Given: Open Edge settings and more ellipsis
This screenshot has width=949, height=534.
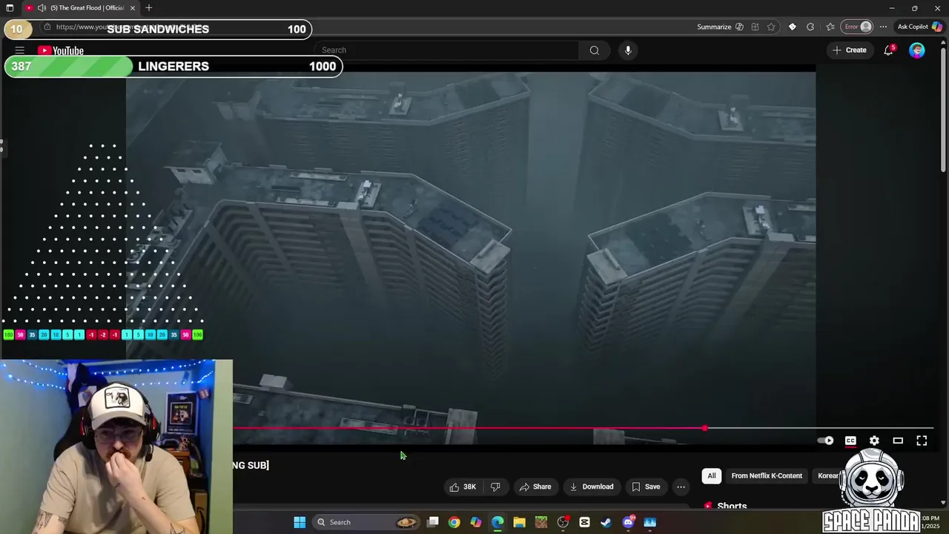Looking at the screenshot, I should pyautogui.click(x=883, y=27).
